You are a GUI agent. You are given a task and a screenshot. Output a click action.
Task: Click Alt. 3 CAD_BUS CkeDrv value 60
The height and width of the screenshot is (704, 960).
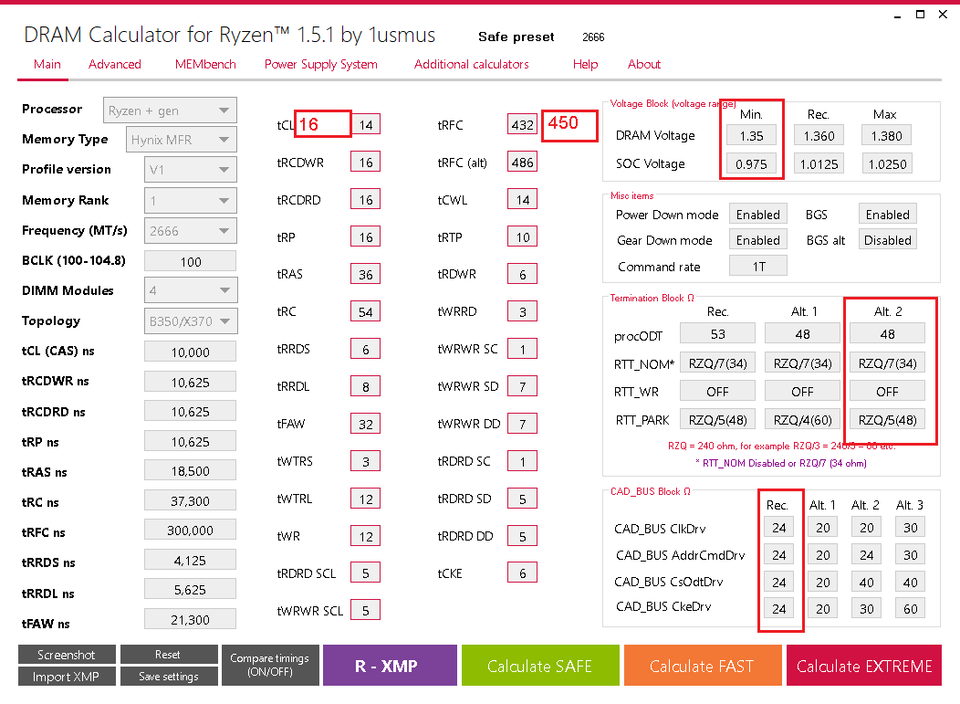pos(911,608)
